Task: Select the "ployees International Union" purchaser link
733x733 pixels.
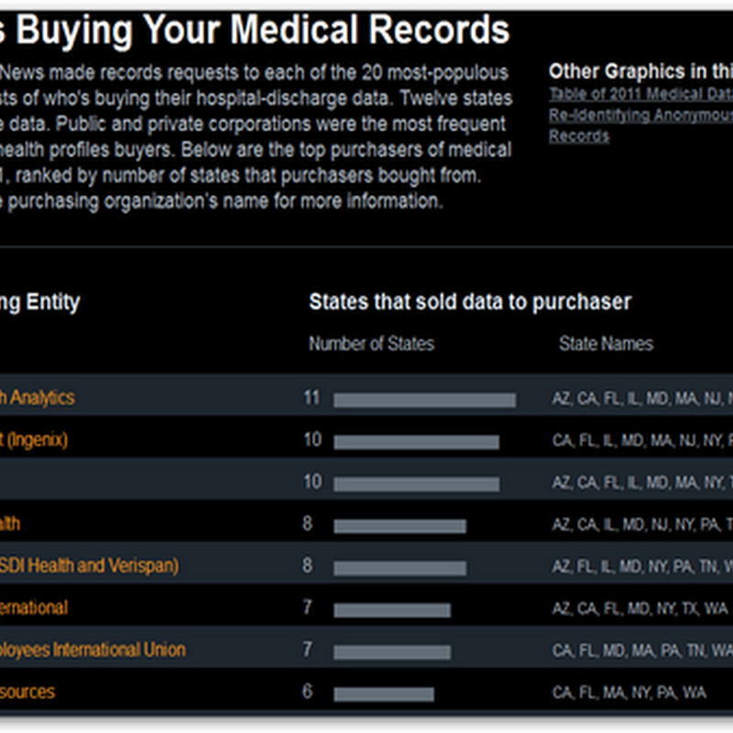Action: tap(93, 650)
